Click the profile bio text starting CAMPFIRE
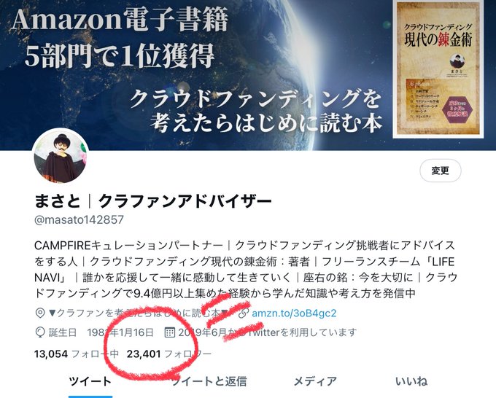This screenshot has height=398, width=496. (246, 269)
